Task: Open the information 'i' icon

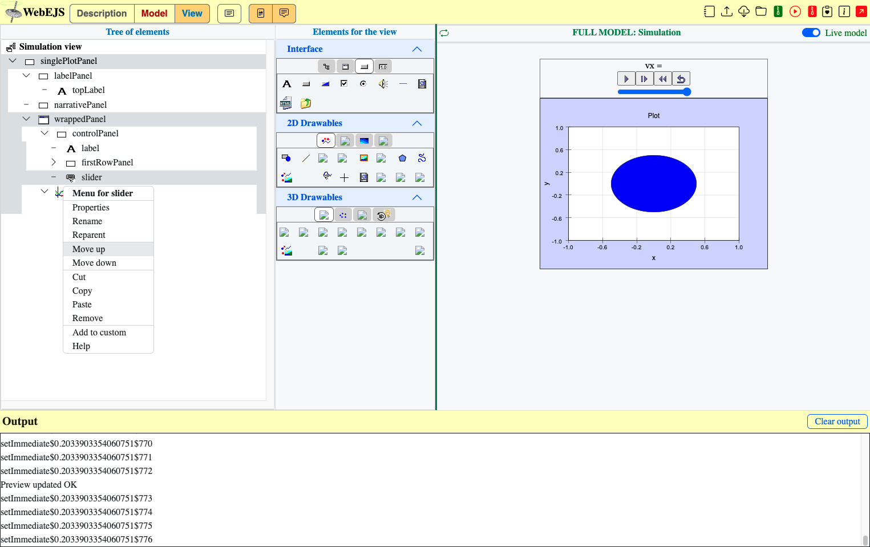Action: pyautogui.click(x=844, y=11)
